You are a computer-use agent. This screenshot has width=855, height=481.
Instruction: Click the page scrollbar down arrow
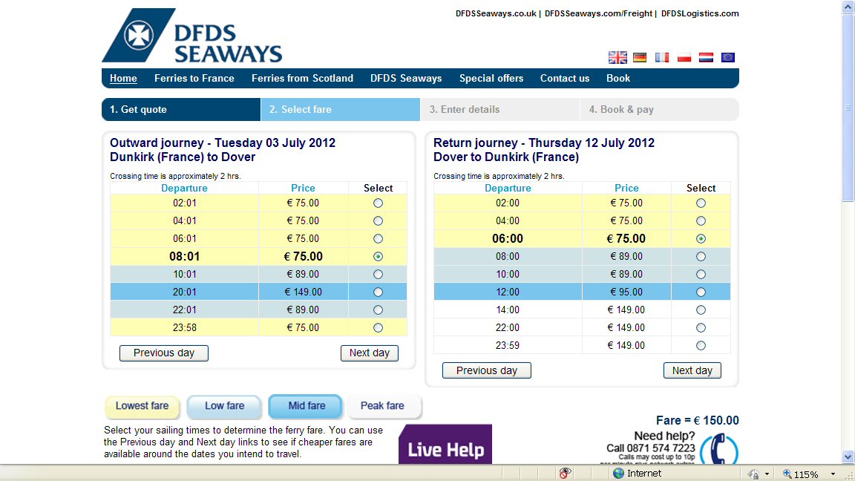click(848, 457)
